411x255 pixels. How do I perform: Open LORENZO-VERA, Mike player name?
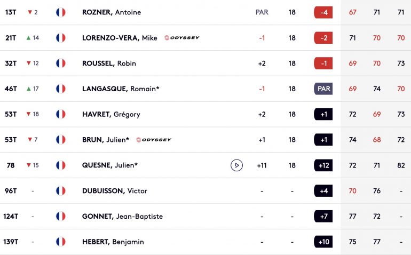(x=120, y=38)
